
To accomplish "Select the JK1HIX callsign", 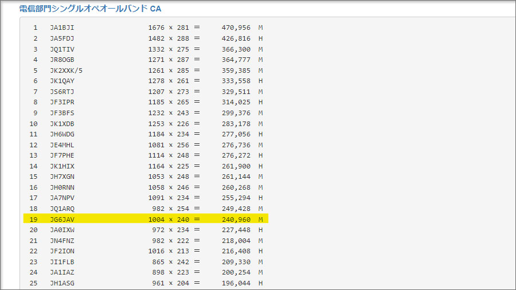I will click(x=62, y=166).
